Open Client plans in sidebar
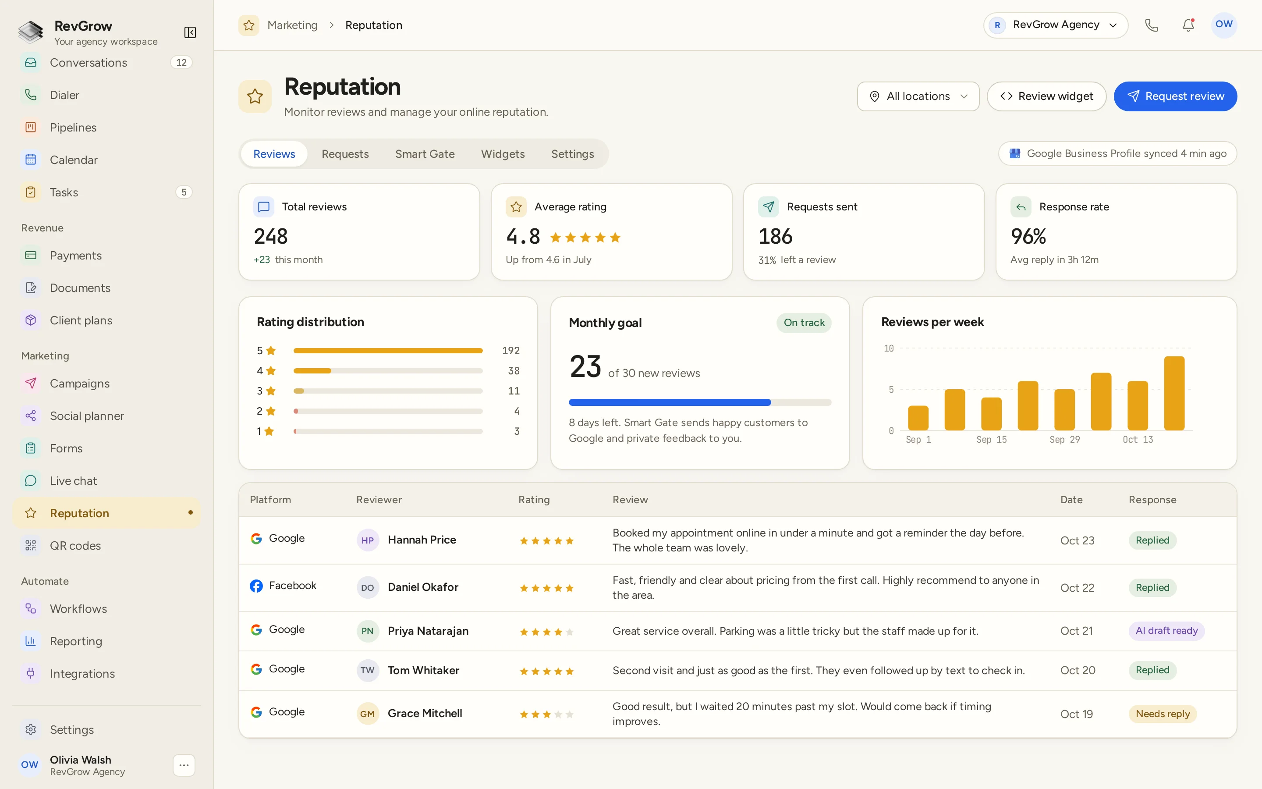1262x789 pixels. [106, 320]
